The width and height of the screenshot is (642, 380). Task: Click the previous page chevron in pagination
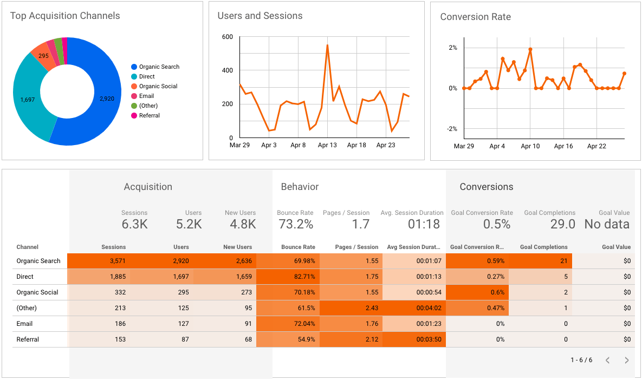(607, 360)
